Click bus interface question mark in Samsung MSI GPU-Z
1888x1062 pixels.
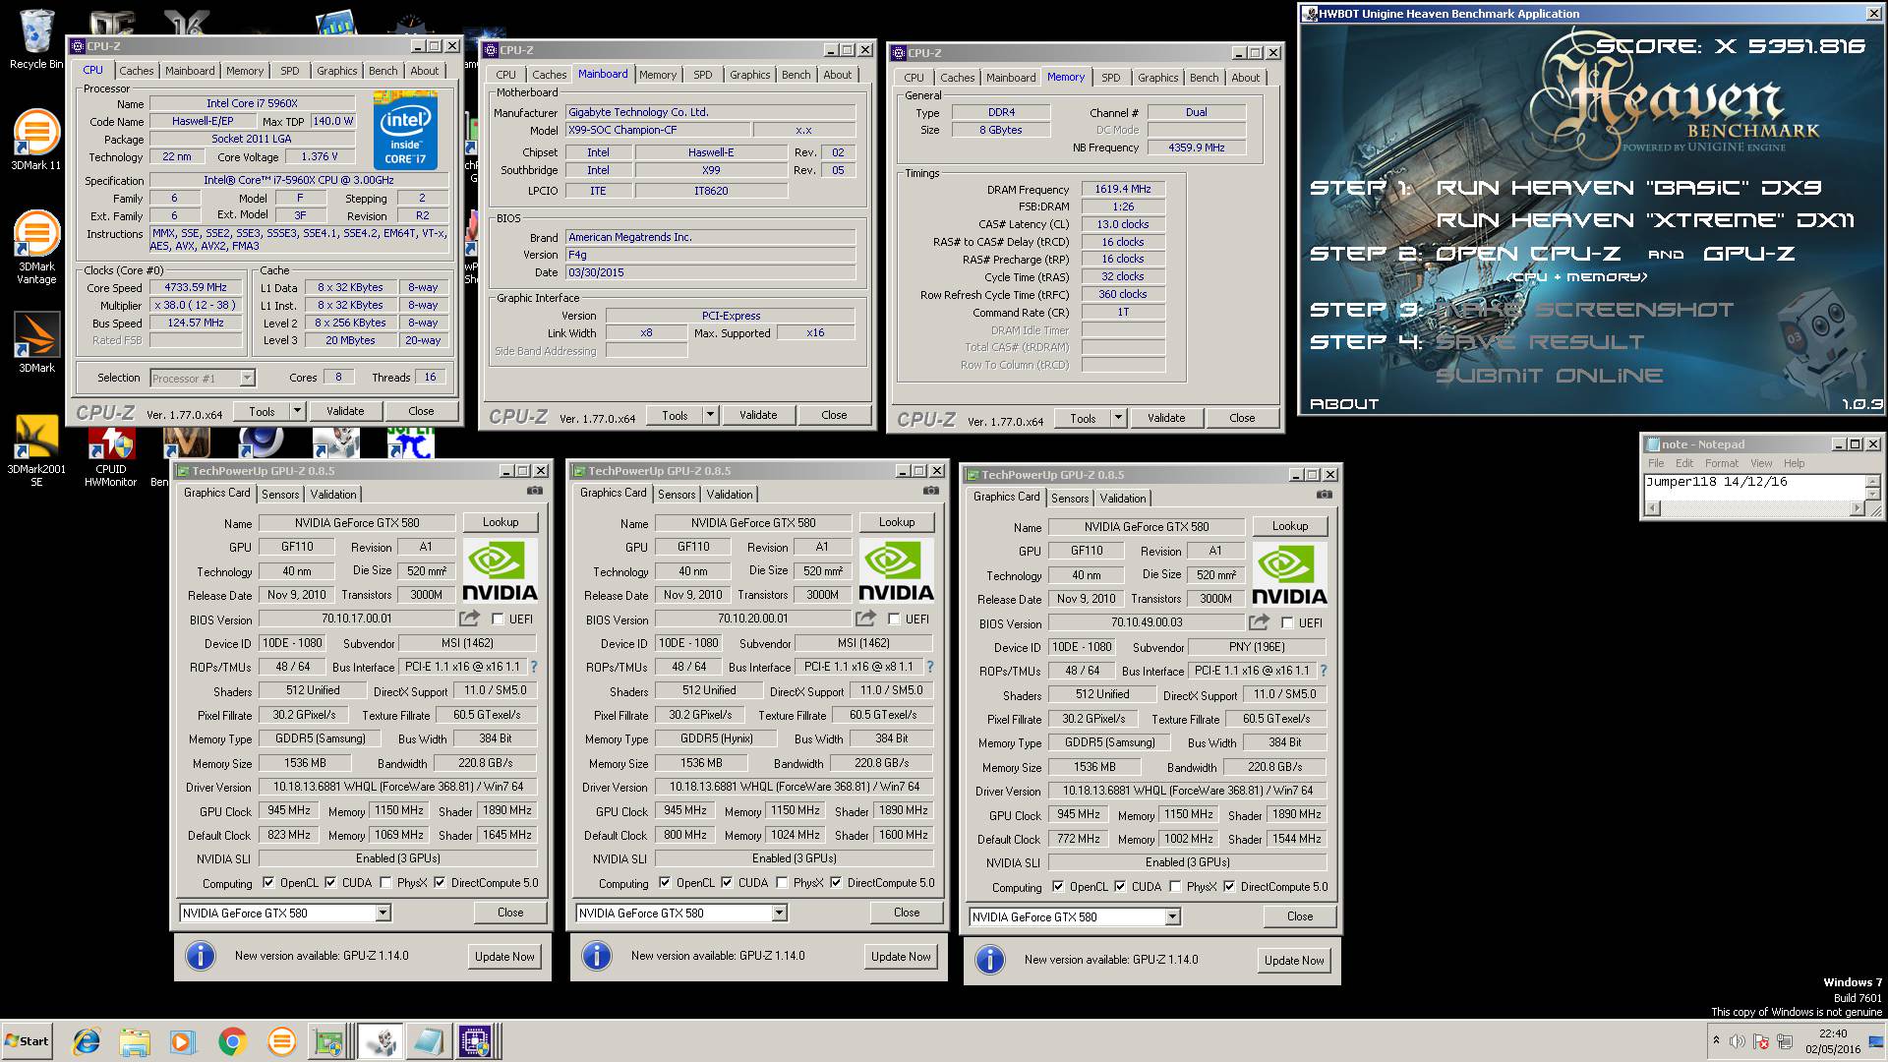[x=534, y=667]
